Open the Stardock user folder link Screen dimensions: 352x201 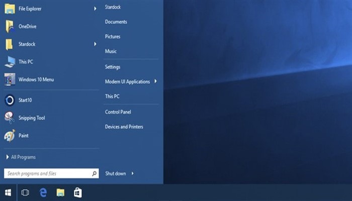click(x=113, y=7)
